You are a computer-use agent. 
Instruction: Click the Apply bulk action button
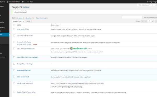(28, 21)
